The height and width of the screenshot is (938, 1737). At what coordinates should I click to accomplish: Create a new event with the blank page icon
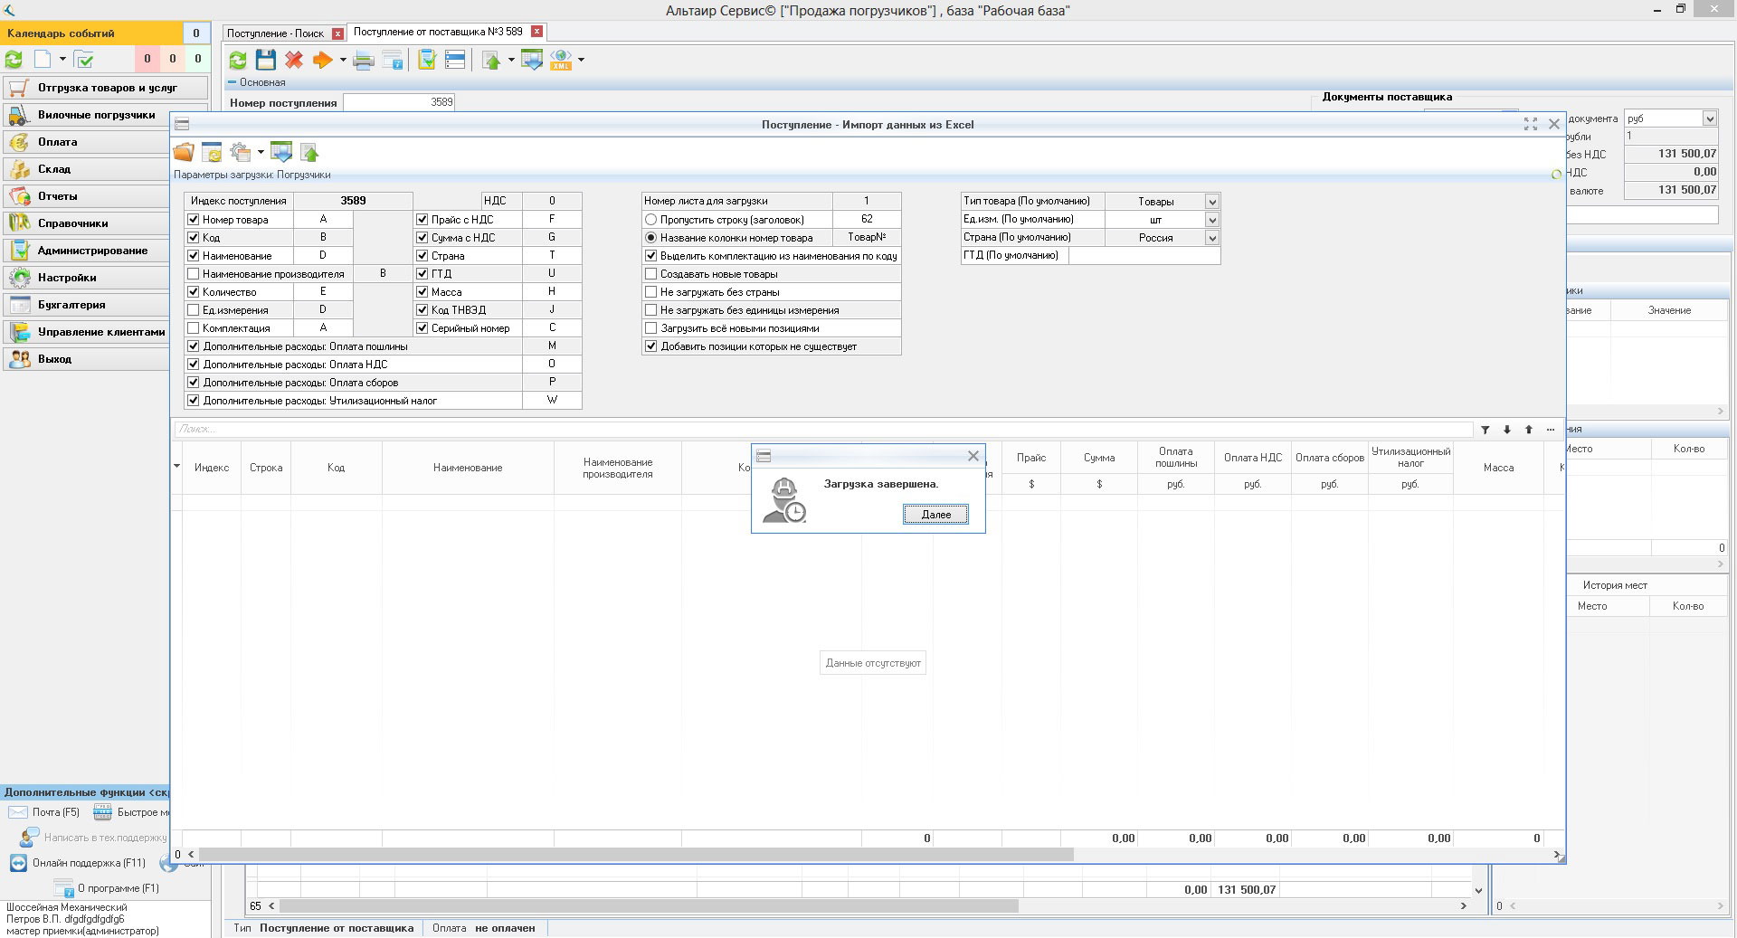(43, 60)
